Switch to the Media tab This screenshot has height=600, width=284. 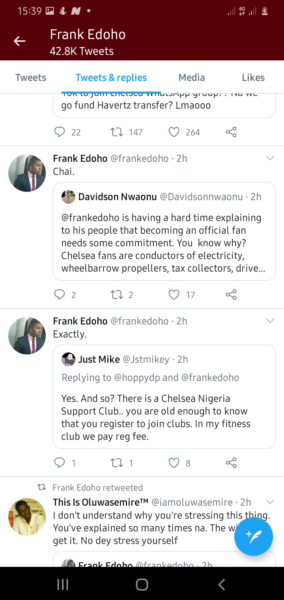coord(191,77)
